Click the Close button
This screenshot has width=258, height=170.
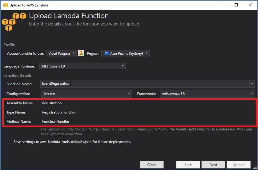coord(152,164)
